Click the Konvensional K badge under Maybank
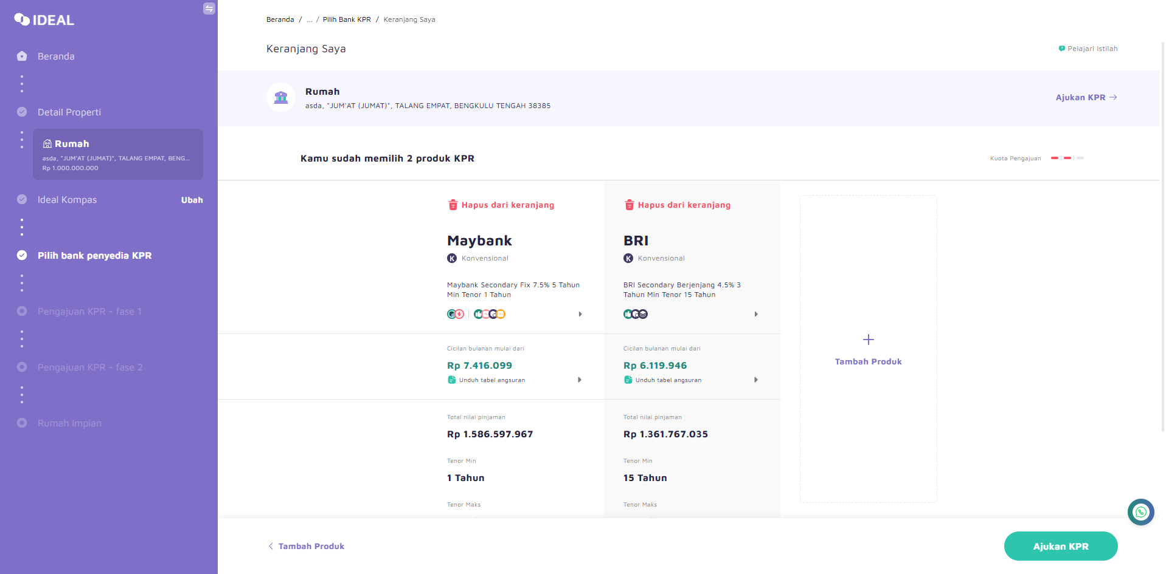The width and height of the screenshot is (1166, 574). click(452, 258)
